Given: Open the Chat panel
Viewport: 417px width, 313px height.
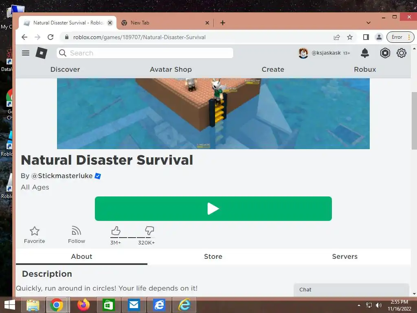Looking at the screenshot, I should pyautogui.click(x=351, y=290).
